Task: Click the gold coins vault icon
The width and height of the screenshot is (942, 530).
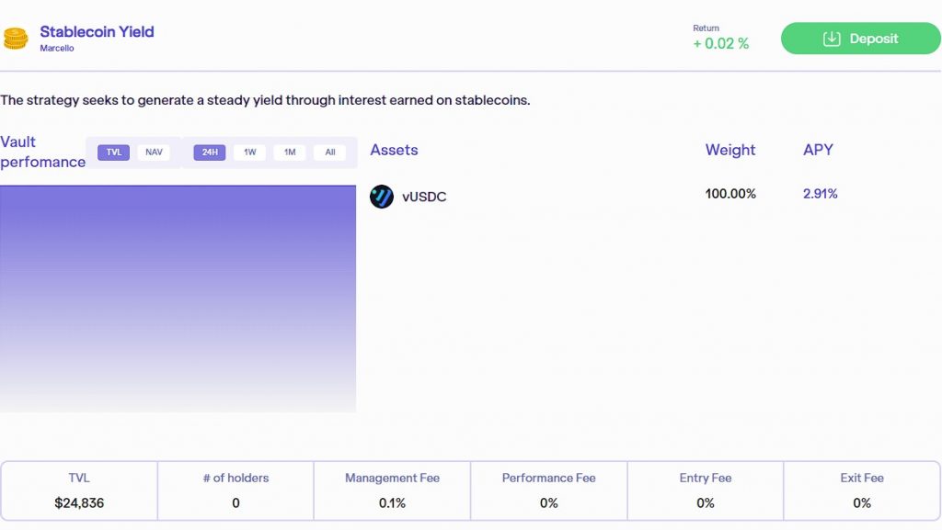Action: [16, 39]
